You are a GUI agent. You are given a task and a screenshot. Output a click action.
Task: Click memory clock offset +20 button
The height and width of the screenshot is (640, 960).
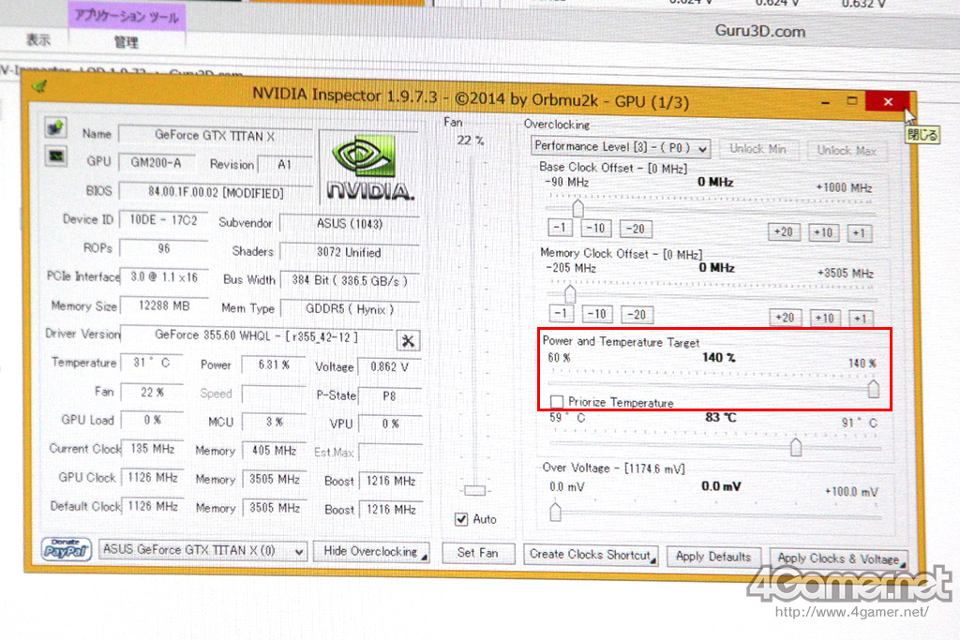(785, 318)
